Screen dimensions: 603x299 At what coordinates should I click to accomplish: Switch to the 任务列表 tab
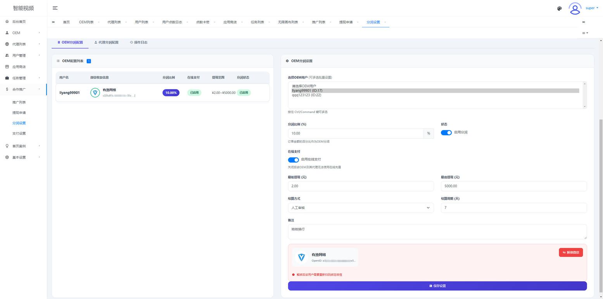click(x=257, y=22)
